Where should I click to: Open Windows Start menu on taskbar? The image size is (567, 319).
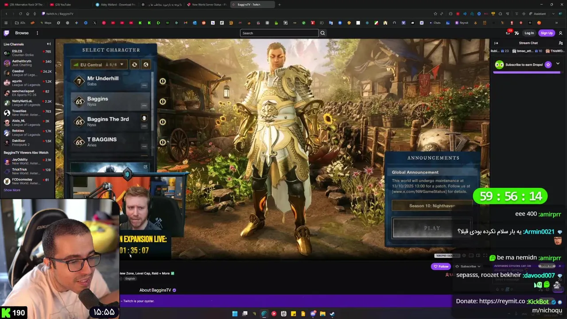coord(235,314)
